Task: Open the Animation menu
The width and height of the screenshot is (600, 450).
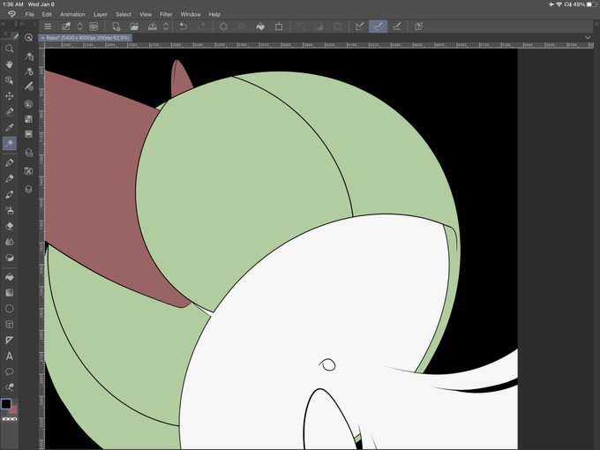Action: pyautogui.click(x=72, y=14)
